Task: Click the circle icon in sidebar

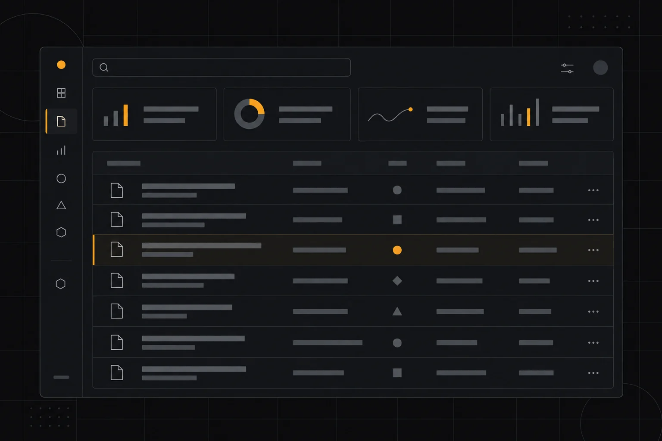Action: 61,178
